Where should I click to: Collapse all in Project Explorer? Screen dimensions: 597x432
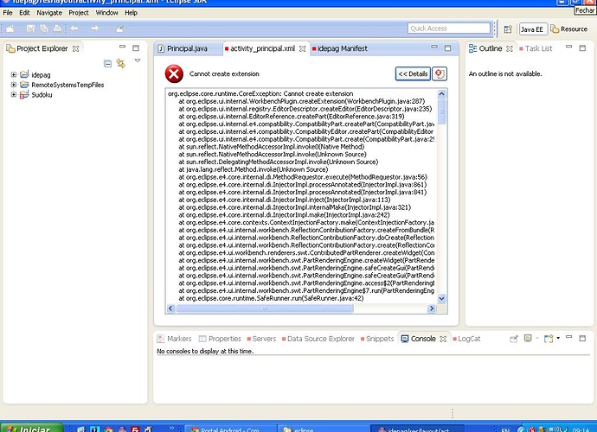click(x=108, y=64)
